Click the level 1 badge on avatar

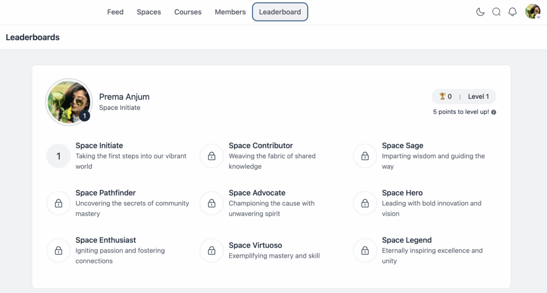click(84, 116)
